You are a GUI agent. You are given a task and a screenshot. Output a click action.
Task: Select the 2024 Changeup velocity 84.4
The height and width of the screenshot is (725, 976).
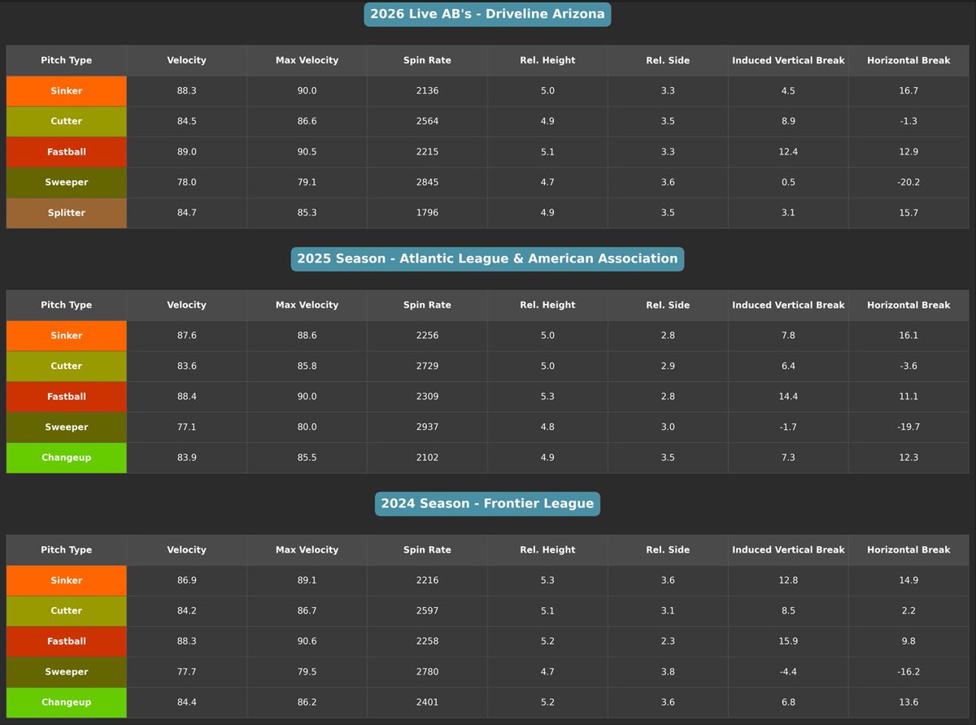pyautogui.click(x=187, y=702)
